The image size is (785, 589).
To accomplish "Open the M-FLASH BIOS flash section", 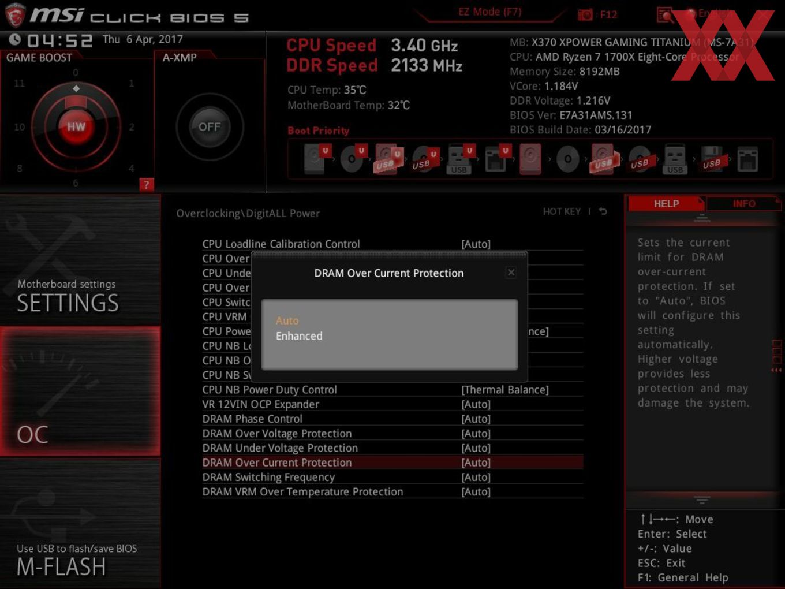I will tap(80, 523).
